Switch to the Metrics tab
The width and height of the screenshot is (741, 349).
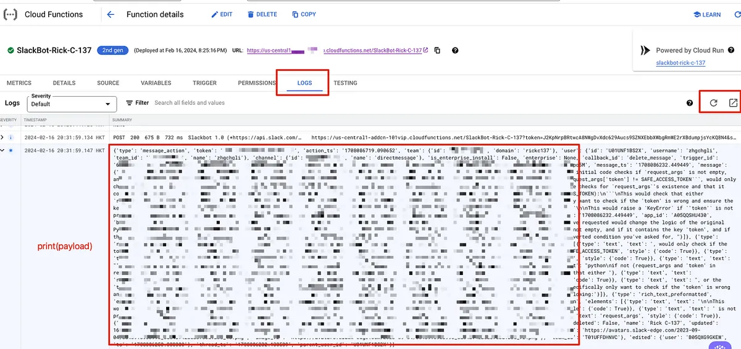tap(19, 83)
